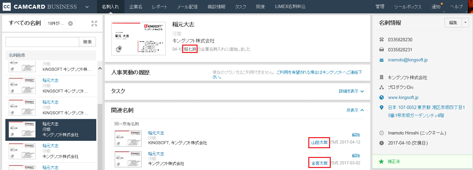
Task: Click the プロダクツDiv. department text
Action: (x=401, y=88)
